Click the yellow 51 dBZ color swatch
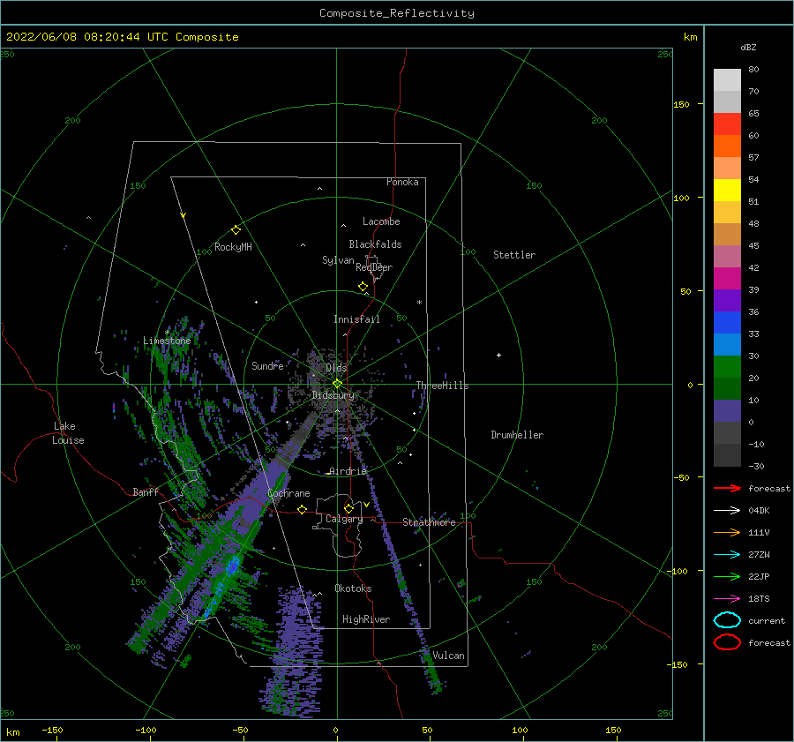This screenshot has width=794, height=742. [727, 191]
